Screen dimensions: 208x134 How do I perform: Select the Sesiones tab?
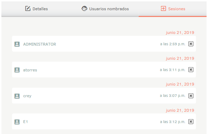coord(173,9)
